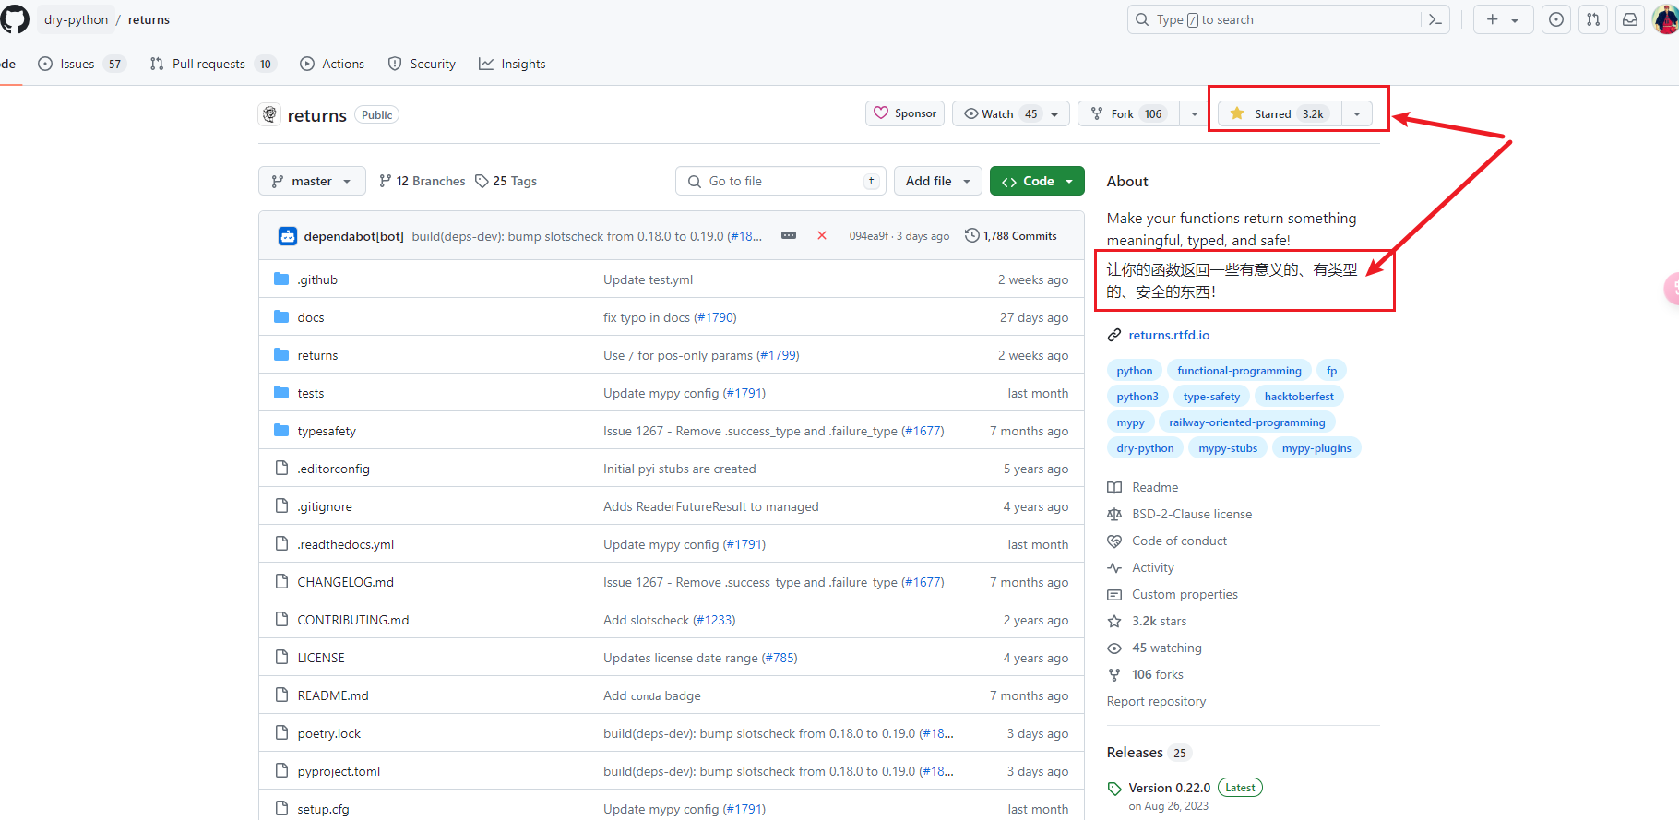Open the docs folder

[311, 317]
